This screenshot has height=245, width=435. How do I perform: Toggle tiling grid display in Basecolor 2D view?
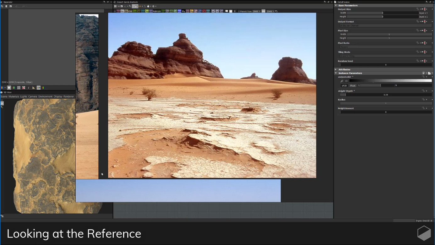pyautogui.click(x=19, y=88)
